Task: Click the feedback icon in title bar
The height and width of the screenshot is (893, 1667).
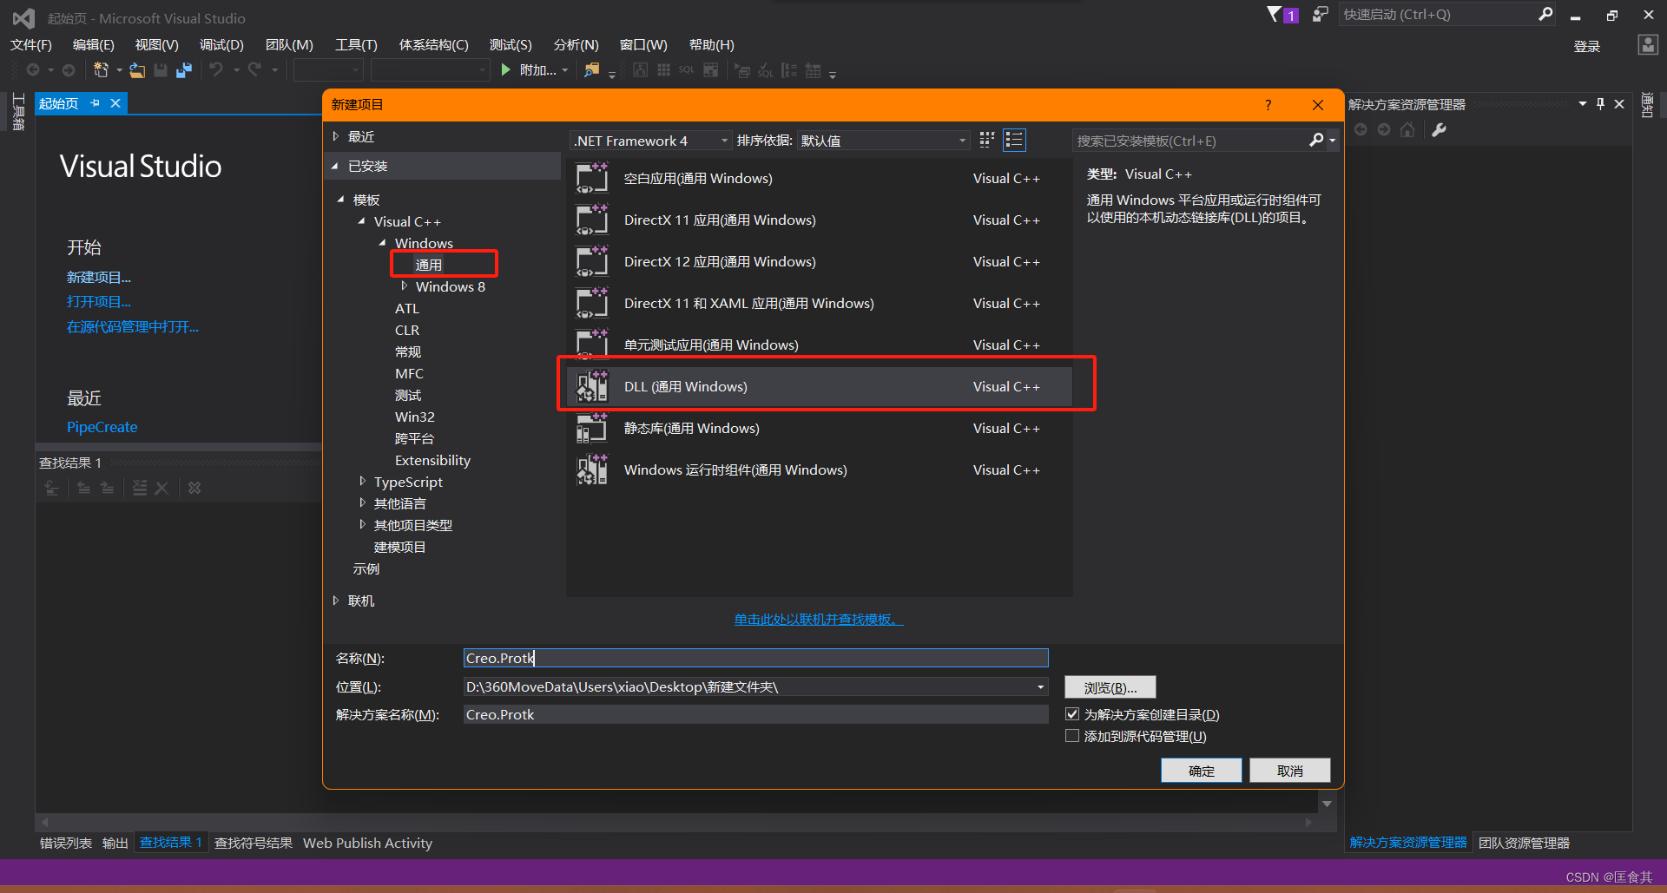Action: point(1320,15)
